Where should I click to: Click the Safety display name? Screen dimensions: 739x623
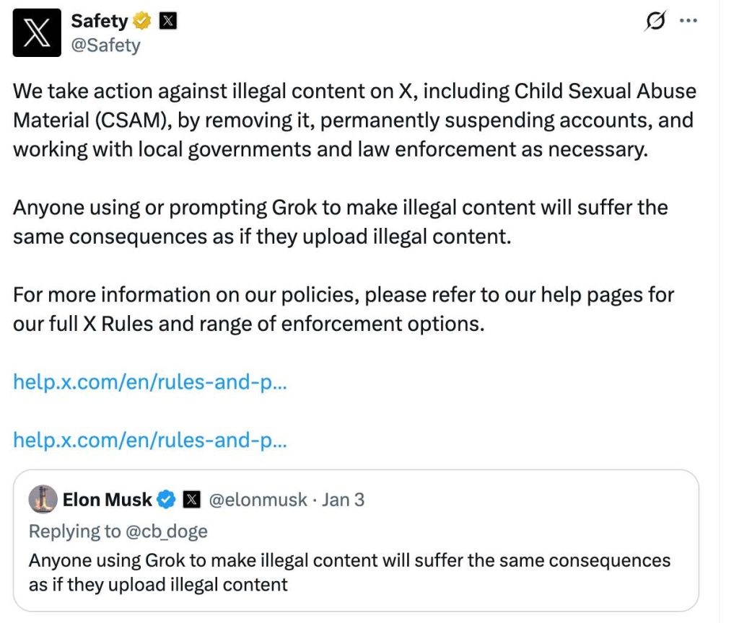click(x=100, y=21)
